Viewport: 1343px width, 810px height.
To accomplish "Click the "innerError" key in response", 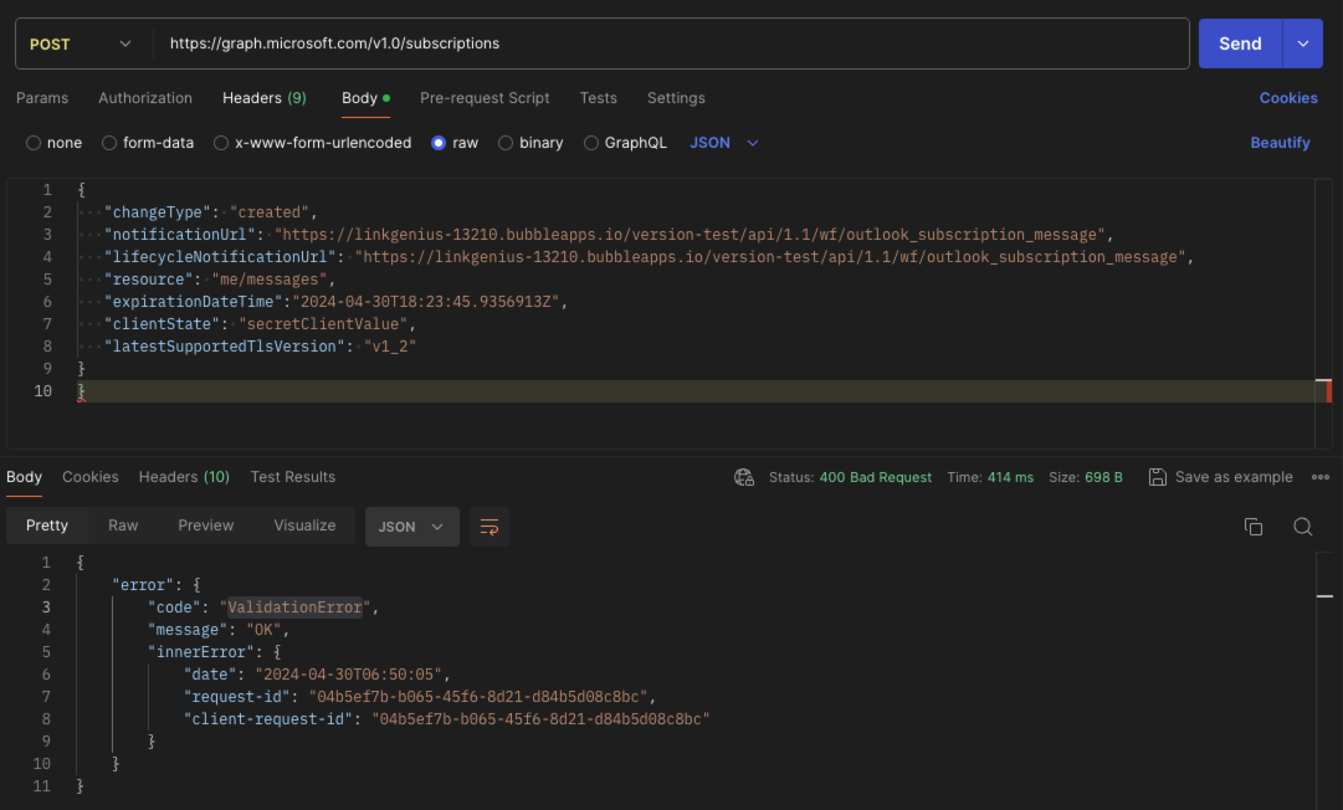I will tap(201, 652).
